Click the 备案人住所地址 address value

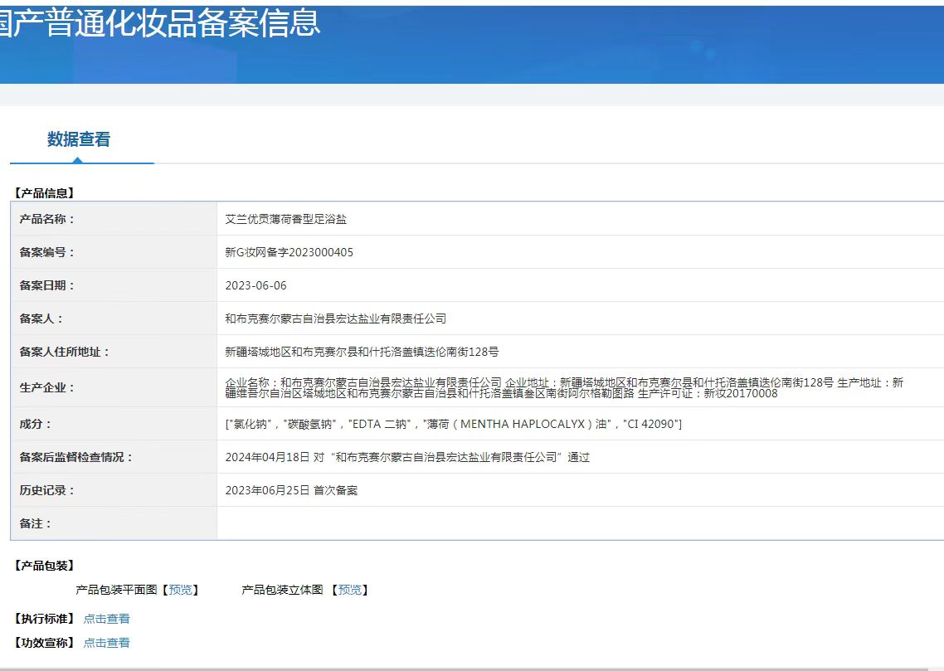362,352
